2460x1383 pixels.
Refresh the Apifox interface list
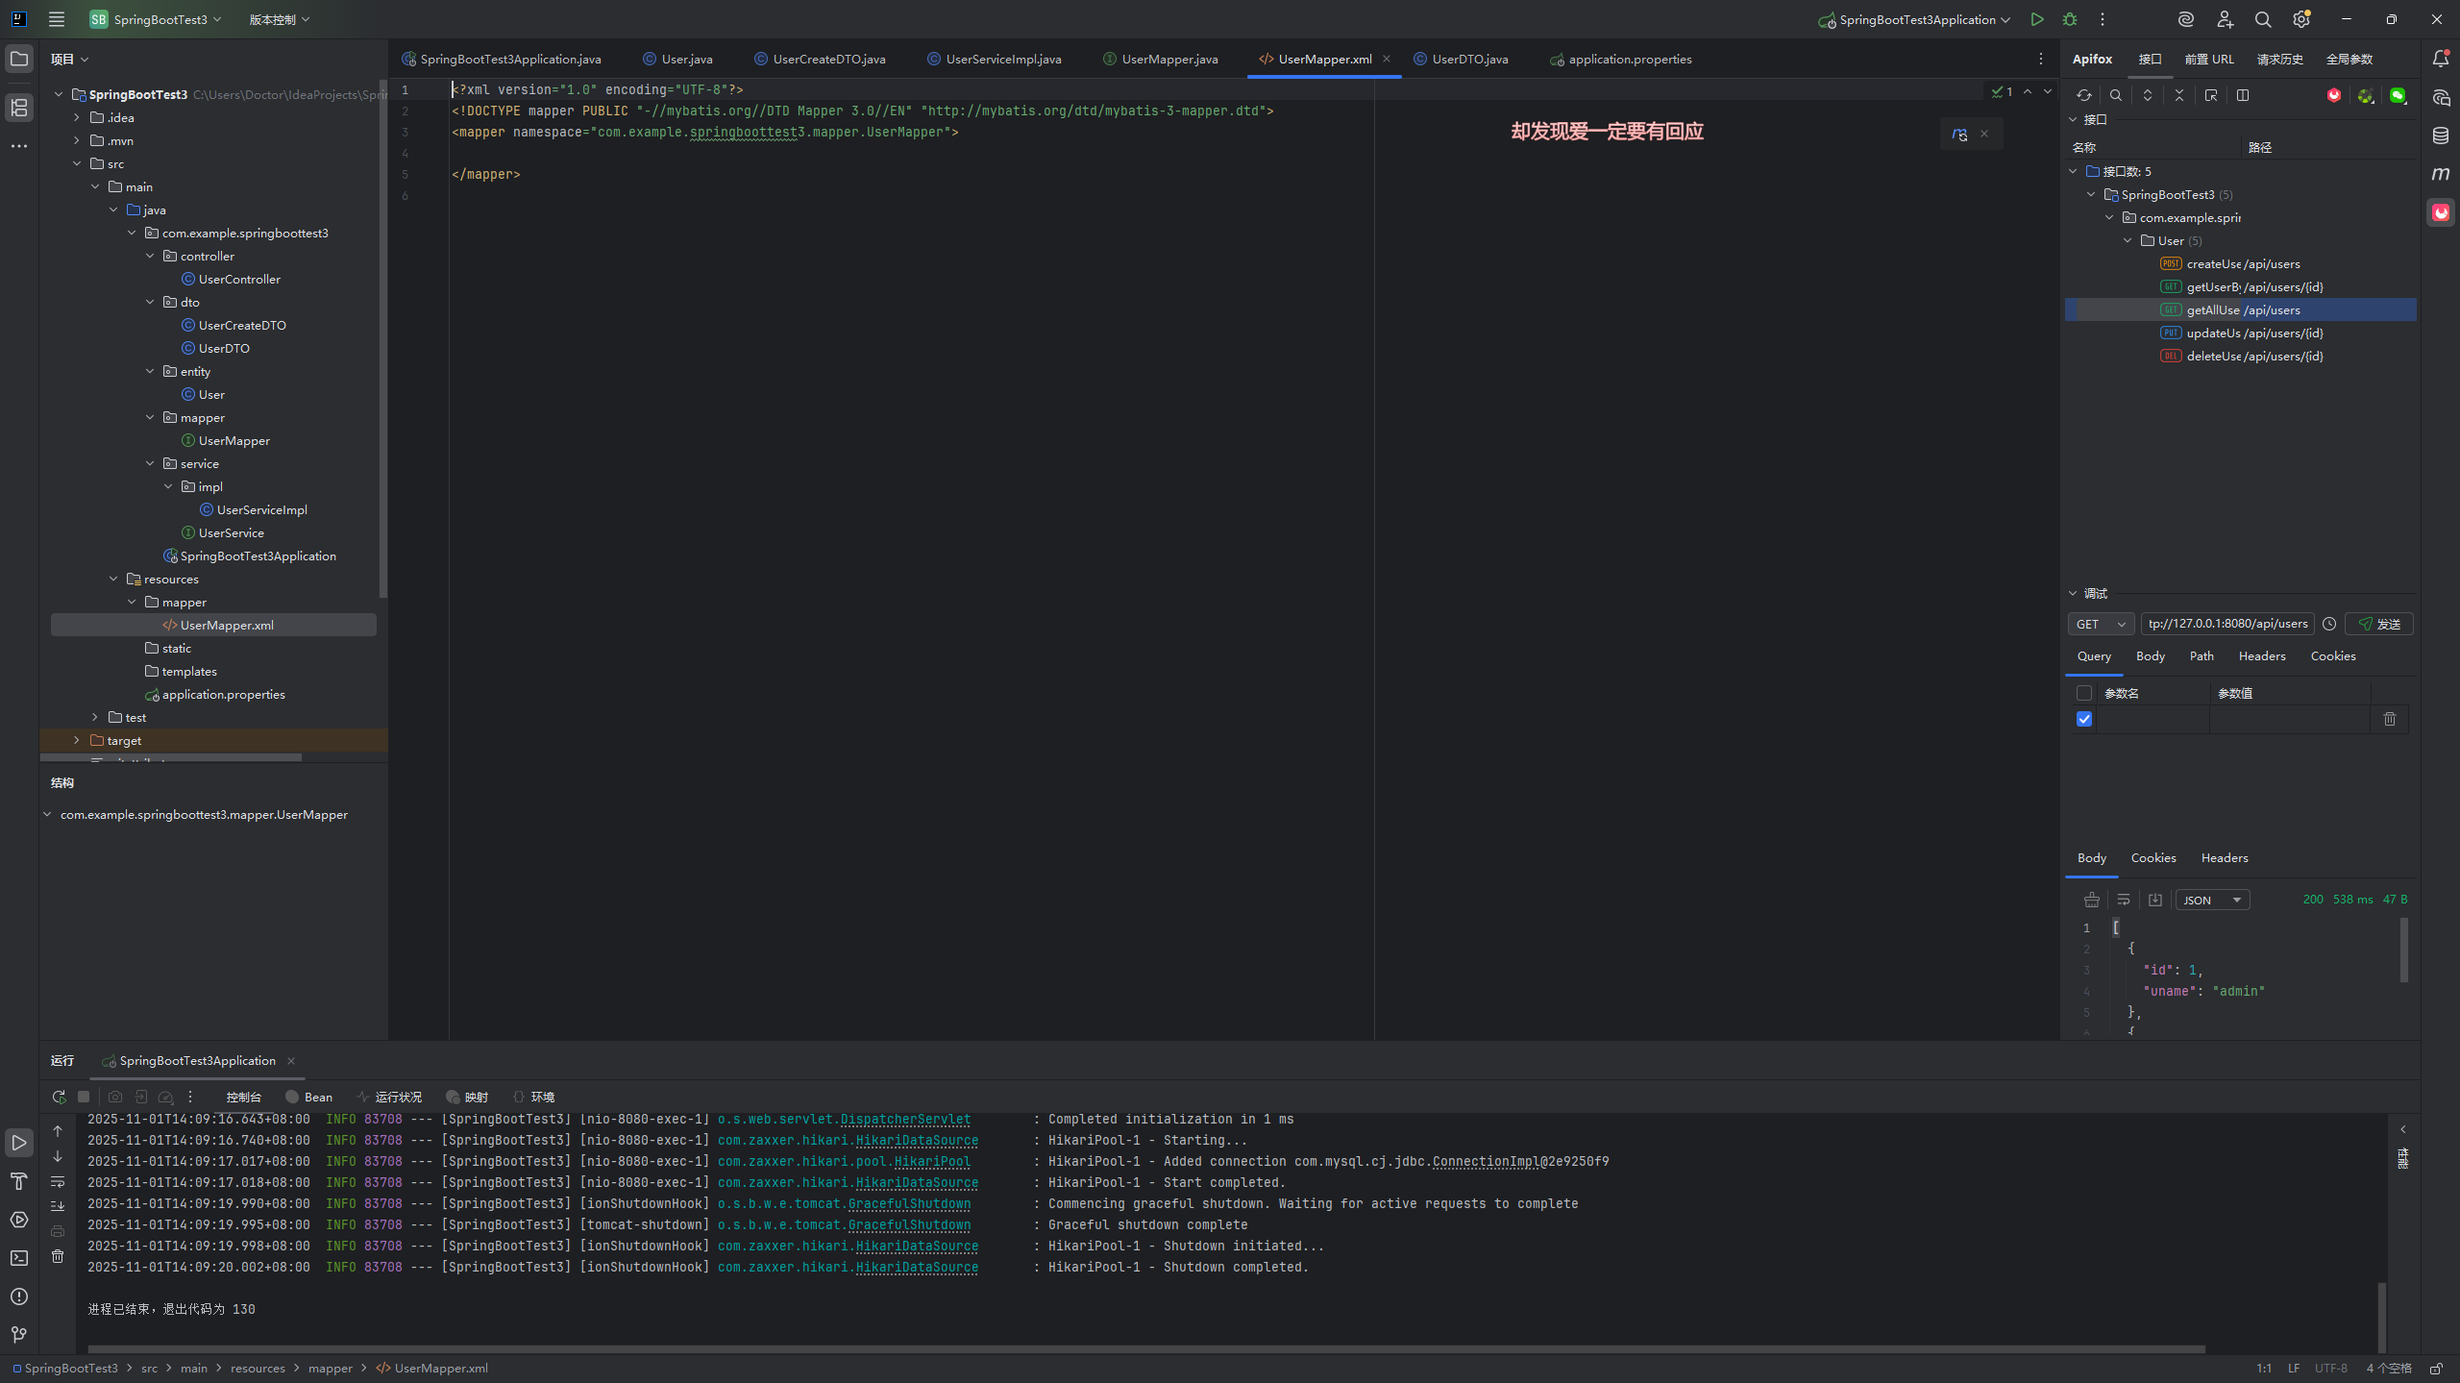tap(2083, 95)
